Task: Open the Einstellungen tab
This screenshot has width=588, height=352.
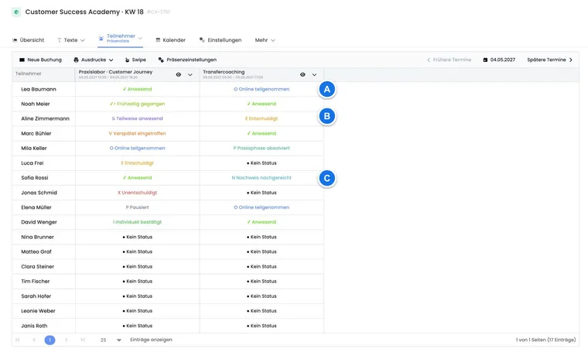Action: click(220, 40)
